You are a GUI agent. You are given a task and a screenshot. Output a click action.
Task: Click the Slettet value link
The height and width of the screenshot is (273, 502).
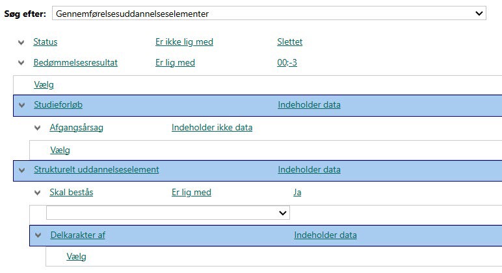pos(289,42)
